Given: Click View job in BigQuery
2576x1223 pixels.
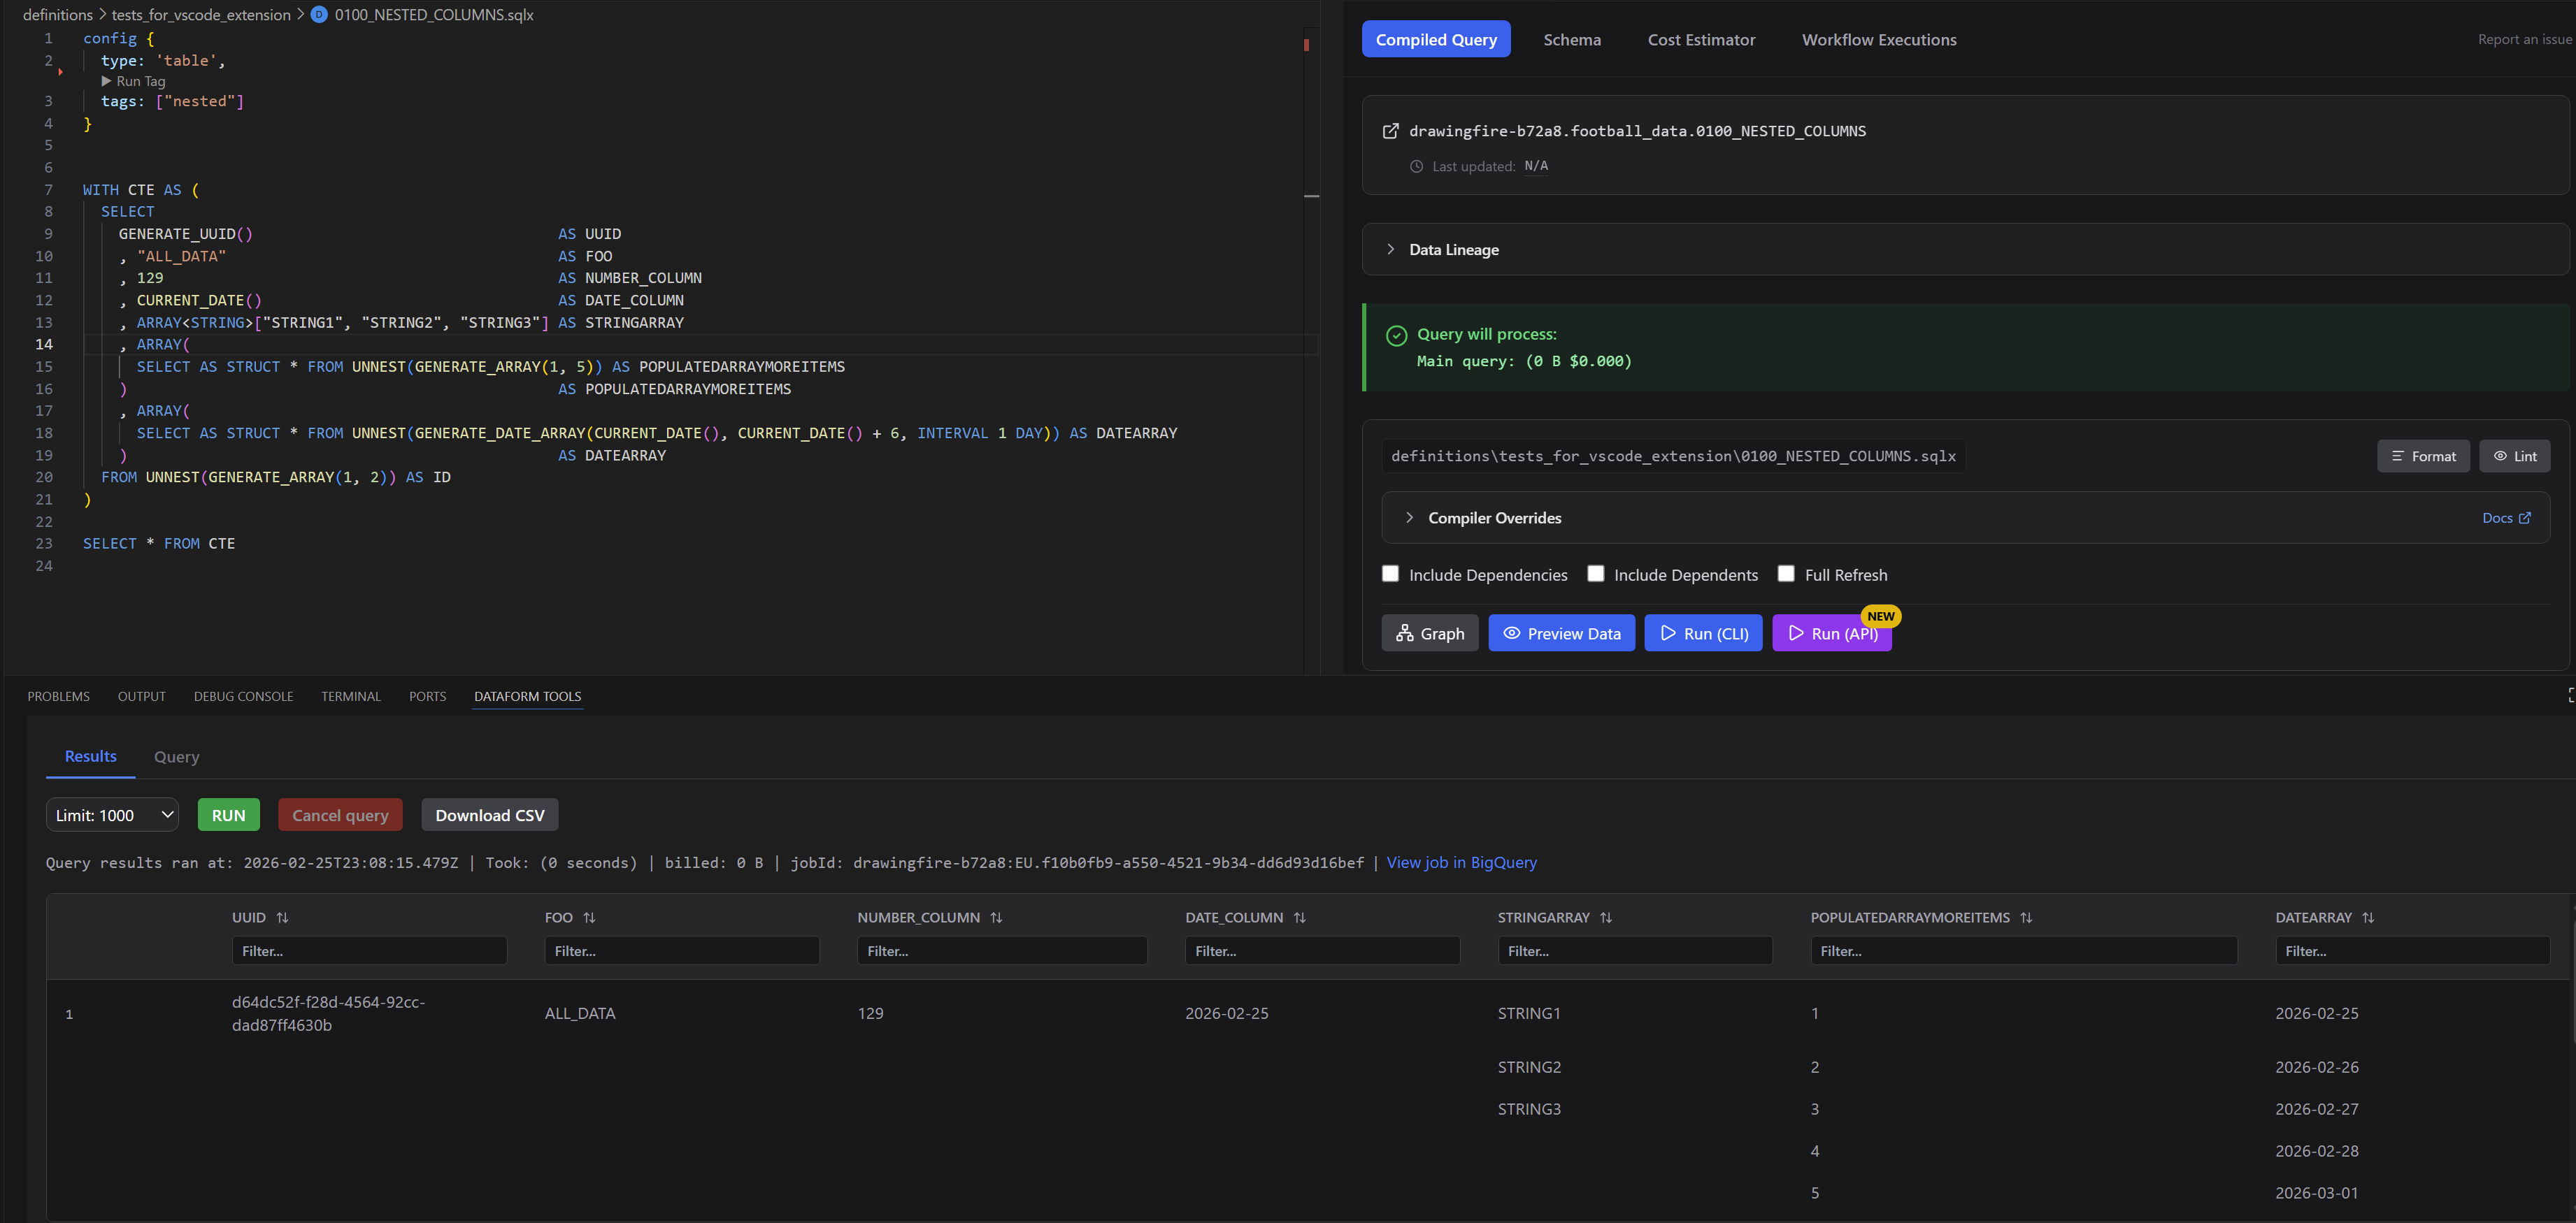Looking at the screenshot, I should pyautogui.click(x=1461, y=862).
